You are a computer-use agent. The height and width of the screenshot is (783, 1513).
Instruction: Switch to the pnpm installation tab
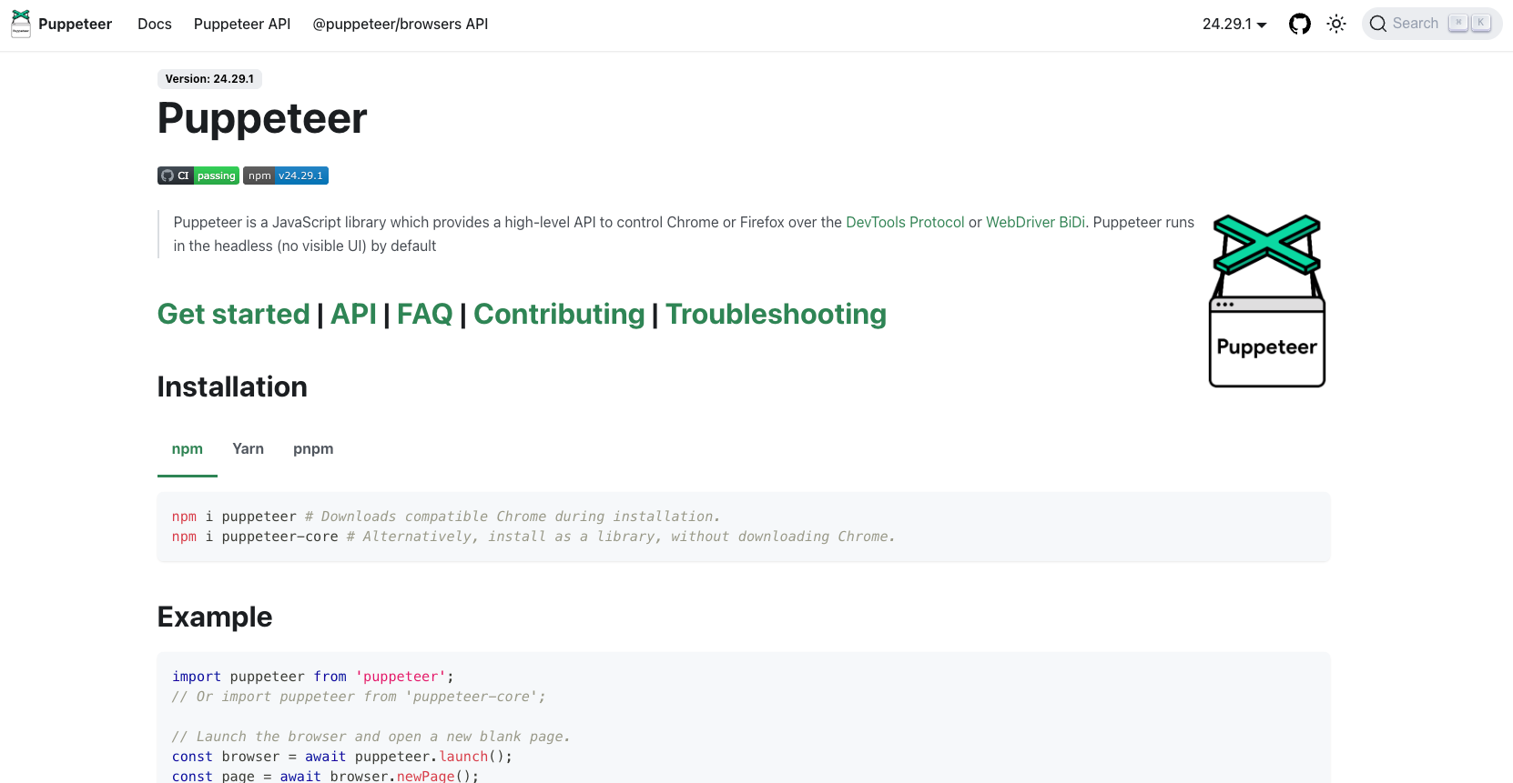[313, 449]
